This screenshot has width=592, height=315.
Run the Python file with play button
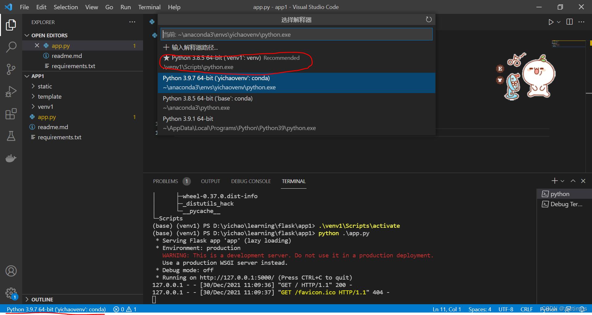click(551, 22)
